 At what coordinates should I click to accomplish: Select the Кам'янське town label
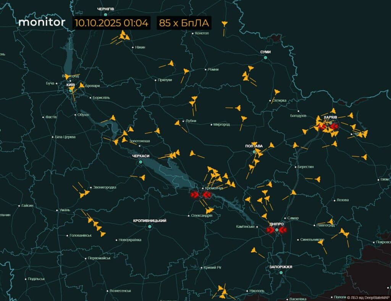click(246, 227)
